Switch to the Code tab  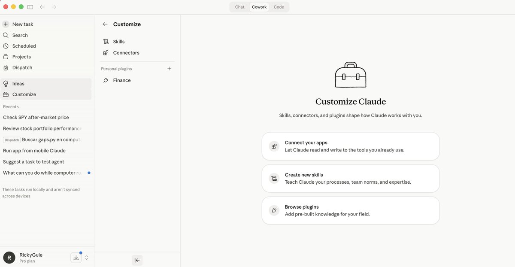tap(279, 7)
